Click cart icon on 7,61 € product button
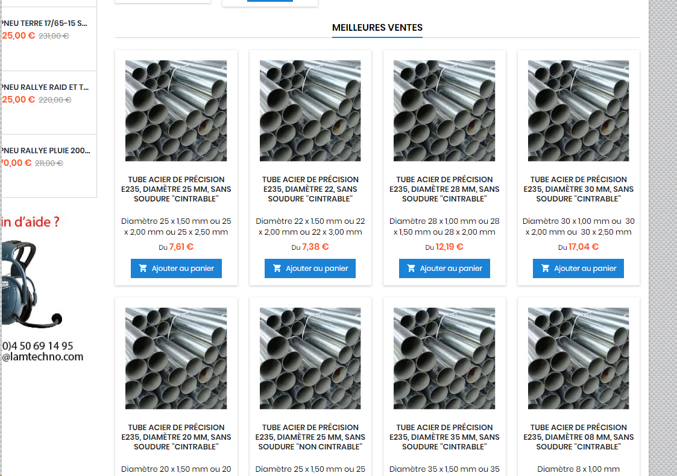The image size is (677, 476). tap(143, 268)
